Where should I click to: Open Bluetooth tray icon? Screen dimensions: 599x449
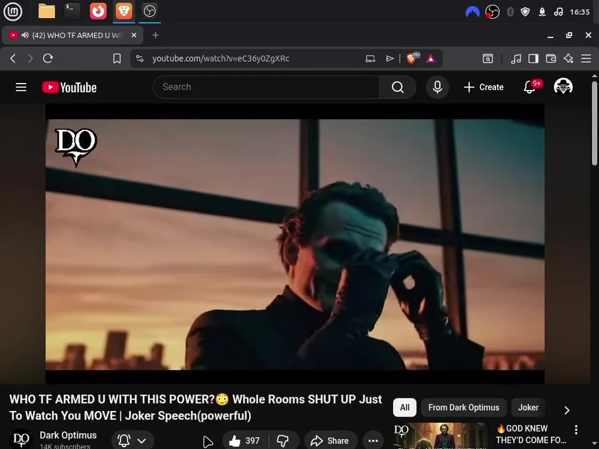(510, 12)
